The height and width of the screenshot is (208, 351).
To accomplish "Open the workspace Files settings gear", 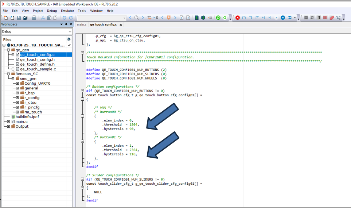I will (69, 39).
